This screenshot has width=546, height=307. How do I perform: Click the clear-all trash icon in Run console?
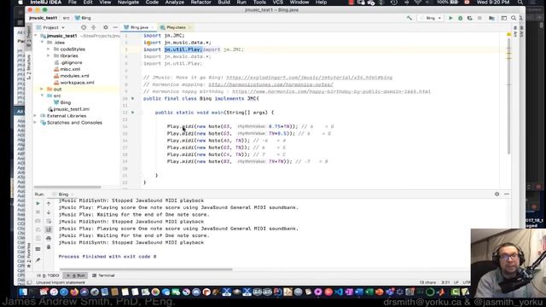[x=49, y=247]
